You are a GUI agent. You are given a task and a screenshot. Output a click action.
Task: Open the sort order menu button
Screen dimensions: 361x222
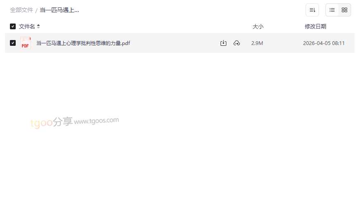point(312,10)
